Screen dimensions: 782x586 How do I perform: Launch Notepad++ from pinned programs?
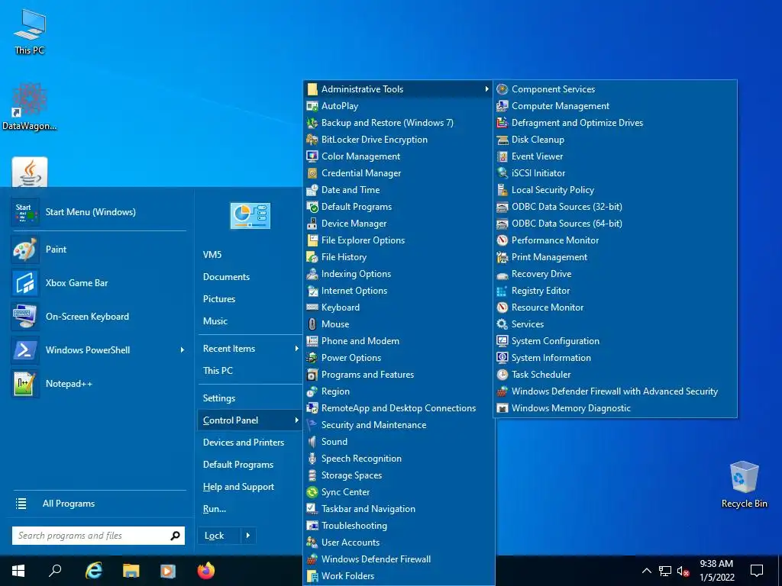(99, 384)
